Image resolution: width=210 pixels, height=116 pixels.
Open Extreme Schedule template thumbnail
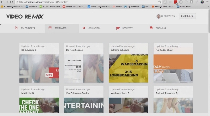pyautogui.click(x=128, y=68)
